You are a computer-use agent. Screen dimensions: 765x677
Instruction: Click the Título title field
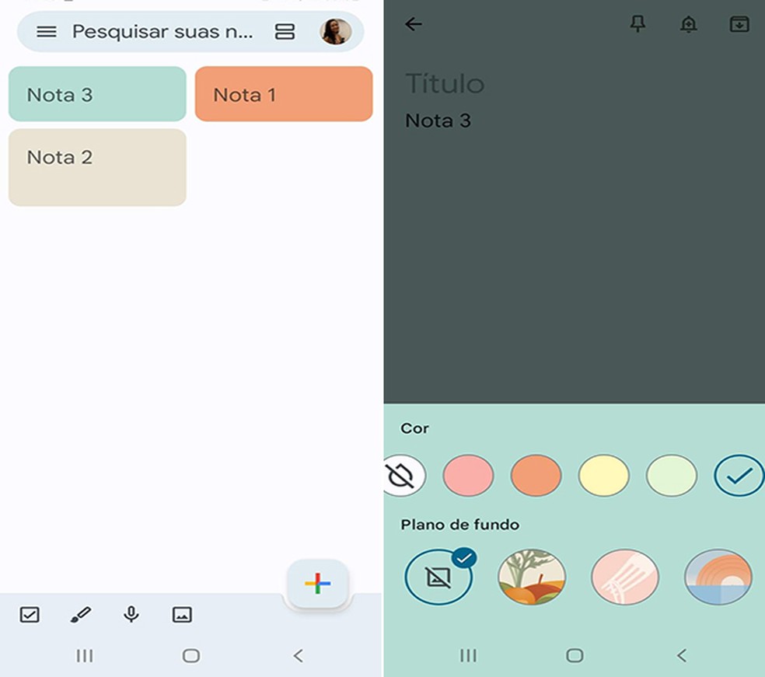[445, 83]
